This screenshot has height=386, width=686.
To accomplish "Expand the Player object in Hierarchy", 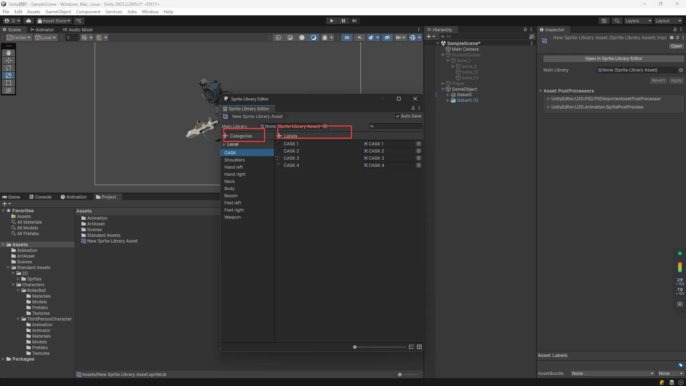I will point(443,84).
